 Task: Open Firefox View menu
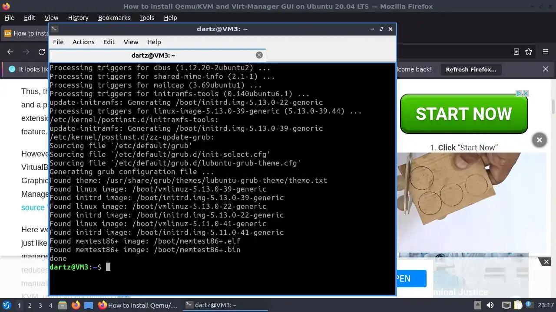[x=51, y=18]
